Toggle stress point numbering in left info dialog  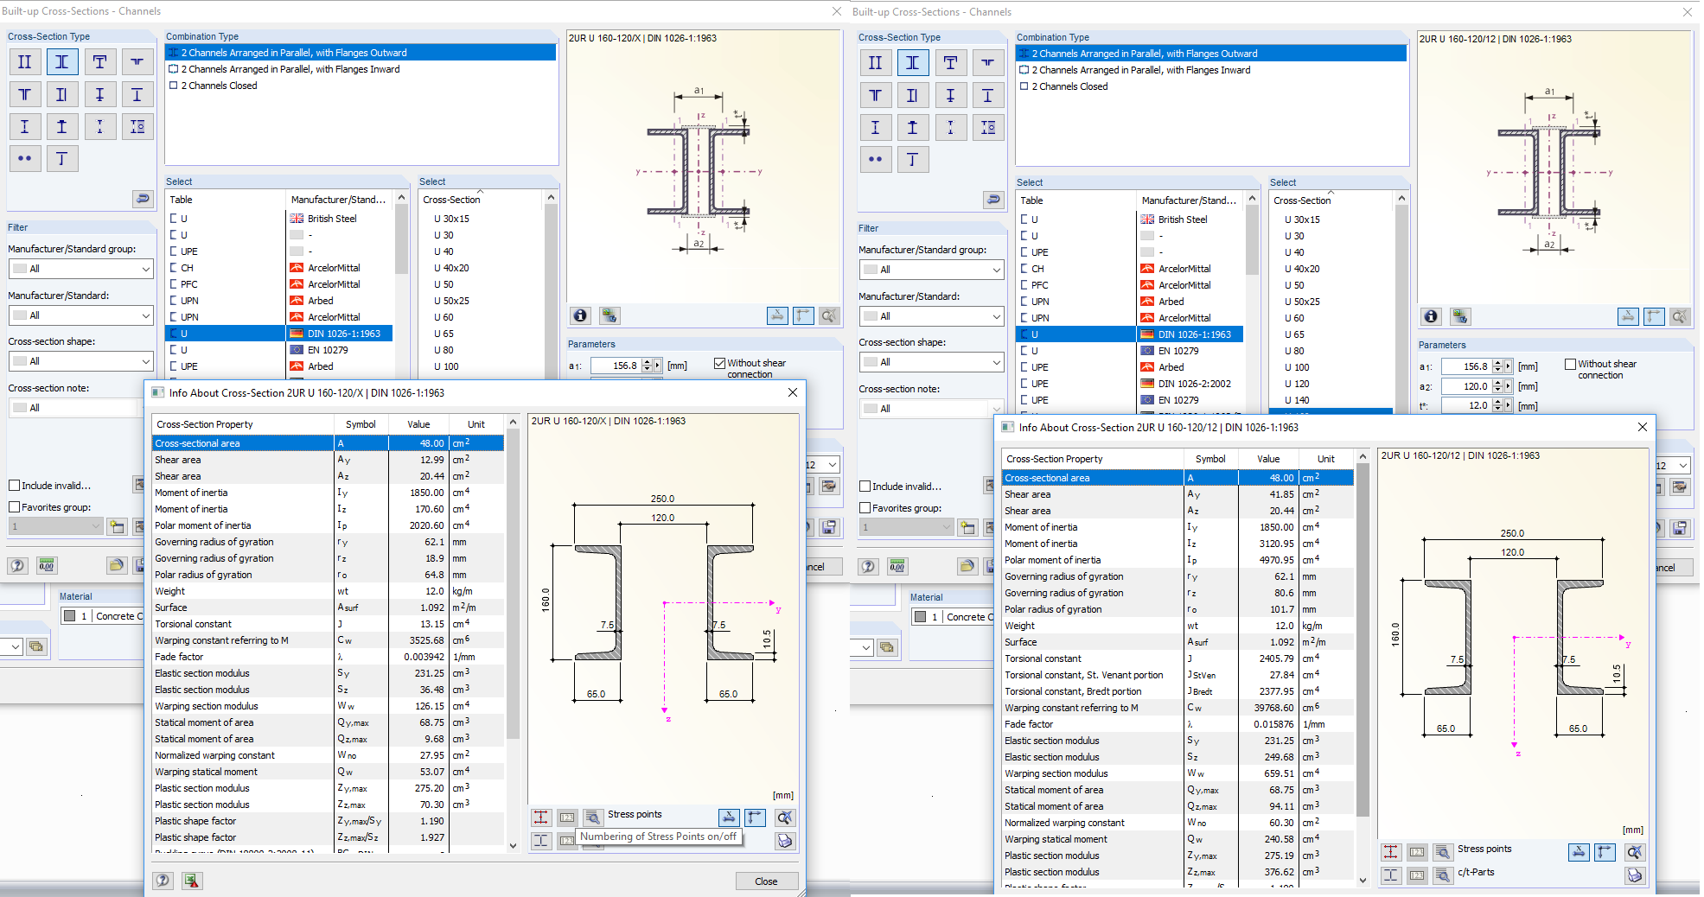coord(567,817)
